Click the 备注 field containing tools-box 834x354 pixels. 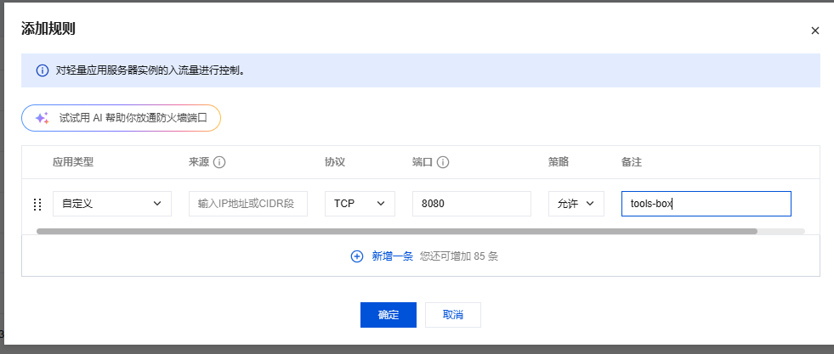706,204
